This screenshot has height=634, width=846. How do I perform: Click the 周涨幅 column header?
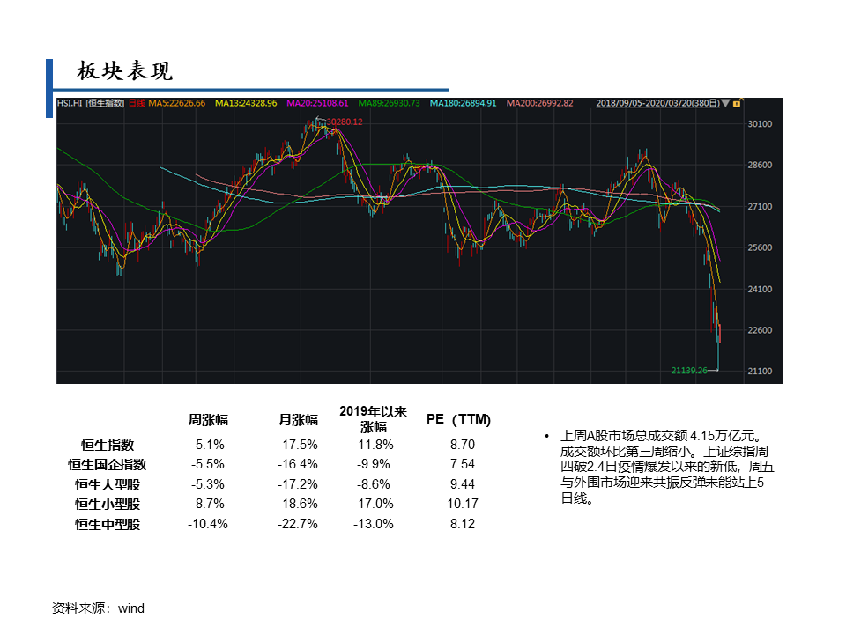click(x=208, y=419)
